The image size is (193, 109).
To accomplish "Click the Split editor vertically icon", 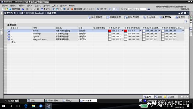I will point(118,9).
